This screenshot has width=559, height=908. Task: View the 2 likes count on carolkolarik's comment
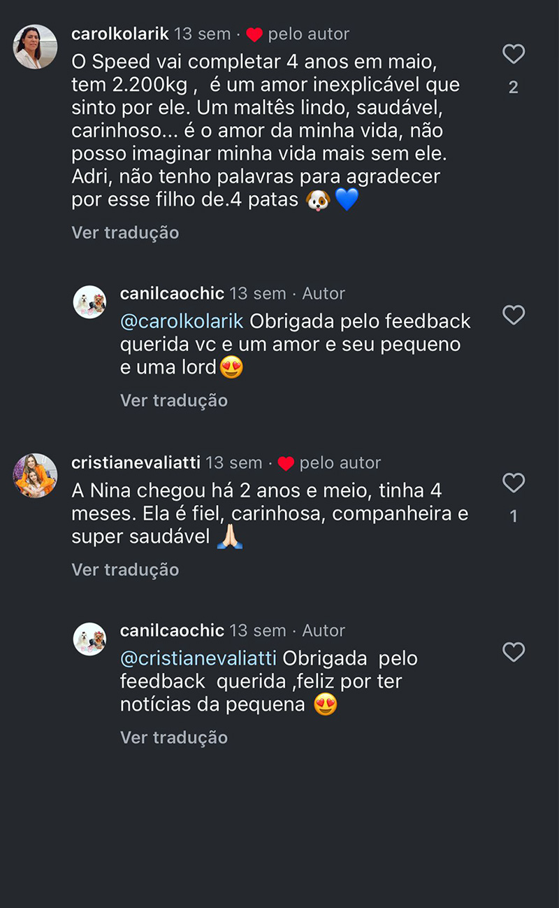tap(514, 87)
